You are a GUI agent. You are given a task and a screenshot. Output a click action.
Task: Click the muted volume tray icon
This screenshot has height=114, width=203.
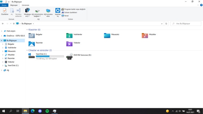coord(180,111)
